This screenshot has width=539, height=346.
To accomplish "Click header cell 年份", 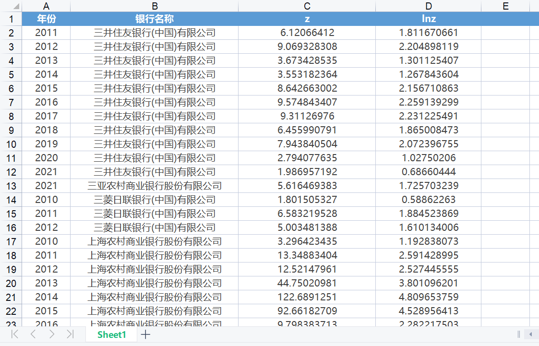I will [x=46, y=19].
